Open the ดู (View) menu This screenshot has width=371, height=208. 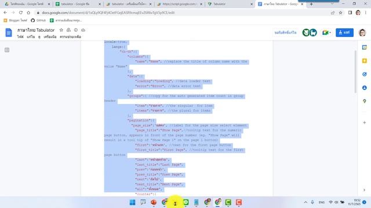(39, 36)
